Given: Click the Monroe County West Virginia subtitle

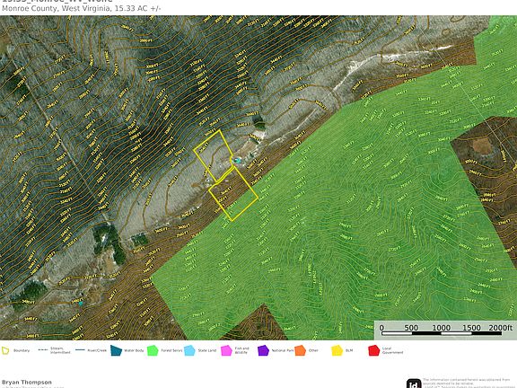Looking at the screenshot, I should pos(82,9).
